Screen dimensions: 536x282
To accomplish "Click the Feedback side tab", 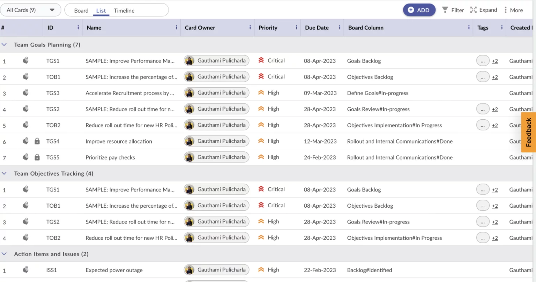I will 528,132.
